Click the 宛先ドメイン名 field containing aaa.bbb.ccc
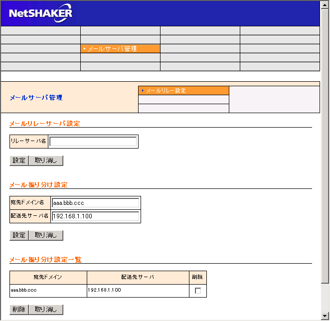The height and width of the screenshot is (321, 330). pos(95,203)
